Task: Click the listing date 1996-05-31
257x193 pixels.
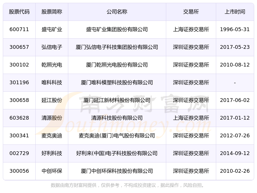Action: coord(235,29)
